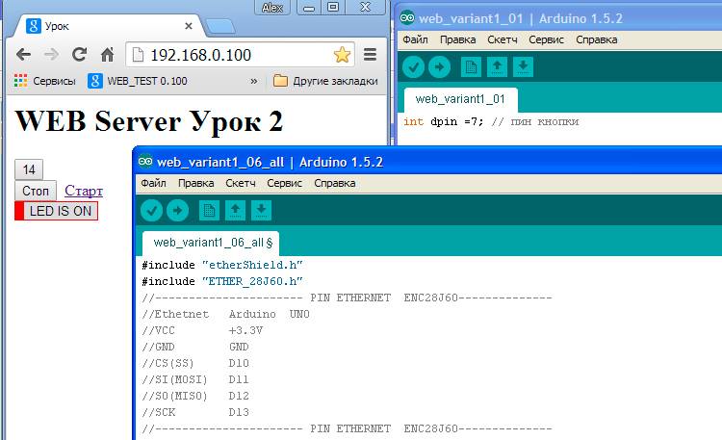Screen dimensions: 722x440
Task: Click Arduino logo in web_variant1_06_all title bar
Action: click(145, 161)
